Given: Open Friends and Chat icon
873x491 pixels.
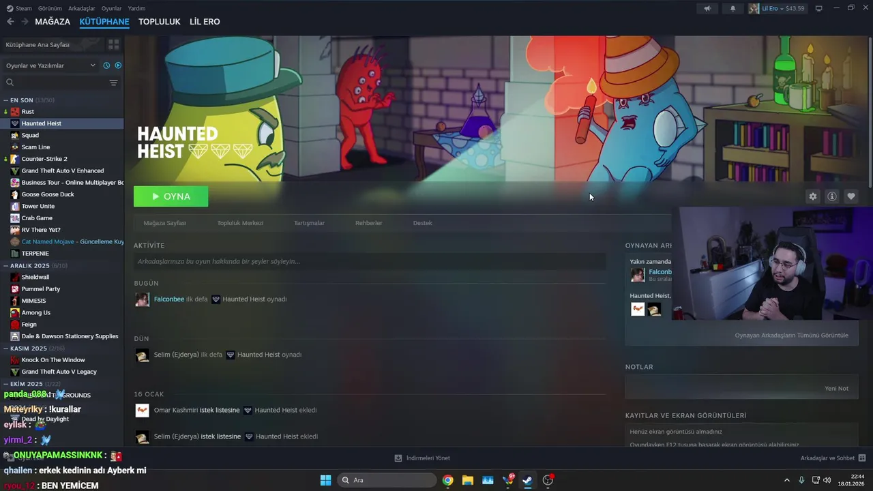Looking at the screenshot, I should tap(862, 458).
